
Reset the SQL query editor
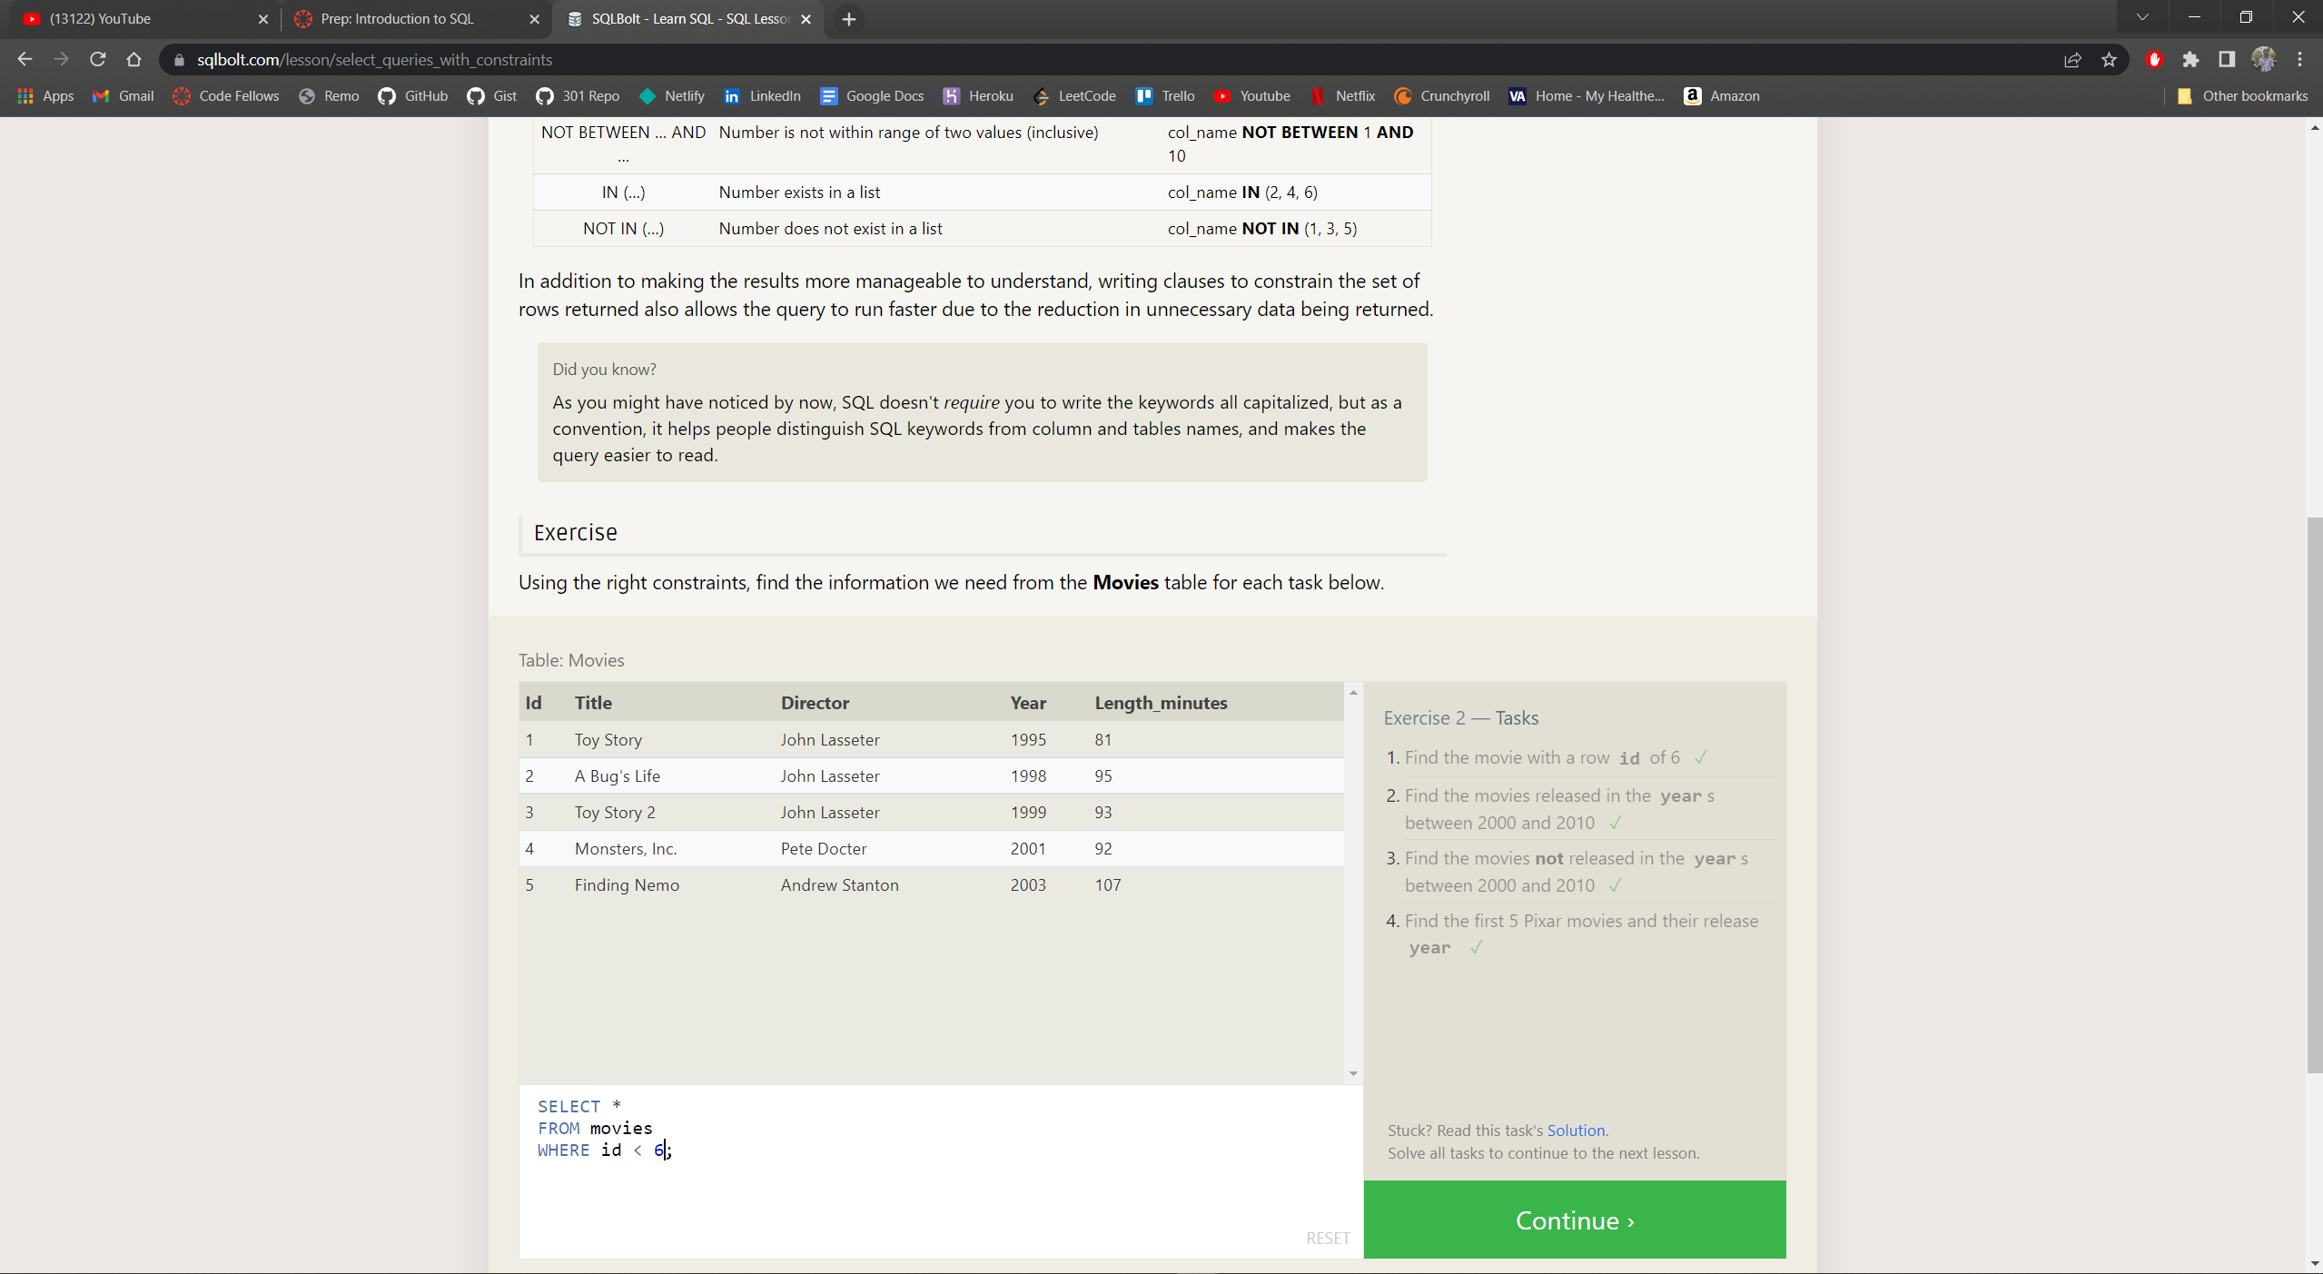click(x=1328, y=1238)
